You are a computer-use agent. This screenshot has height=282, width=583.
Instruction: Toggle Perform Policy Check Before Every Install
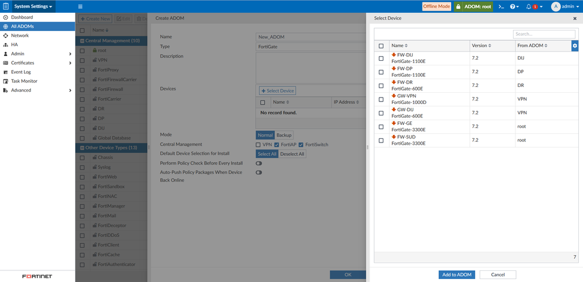259,163
